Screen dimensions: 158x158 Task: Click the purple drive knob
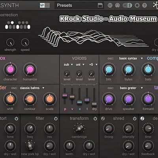tap(109, 99)
